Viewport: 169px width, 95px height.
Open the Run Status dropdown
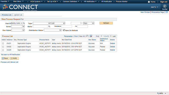point(18,30)
